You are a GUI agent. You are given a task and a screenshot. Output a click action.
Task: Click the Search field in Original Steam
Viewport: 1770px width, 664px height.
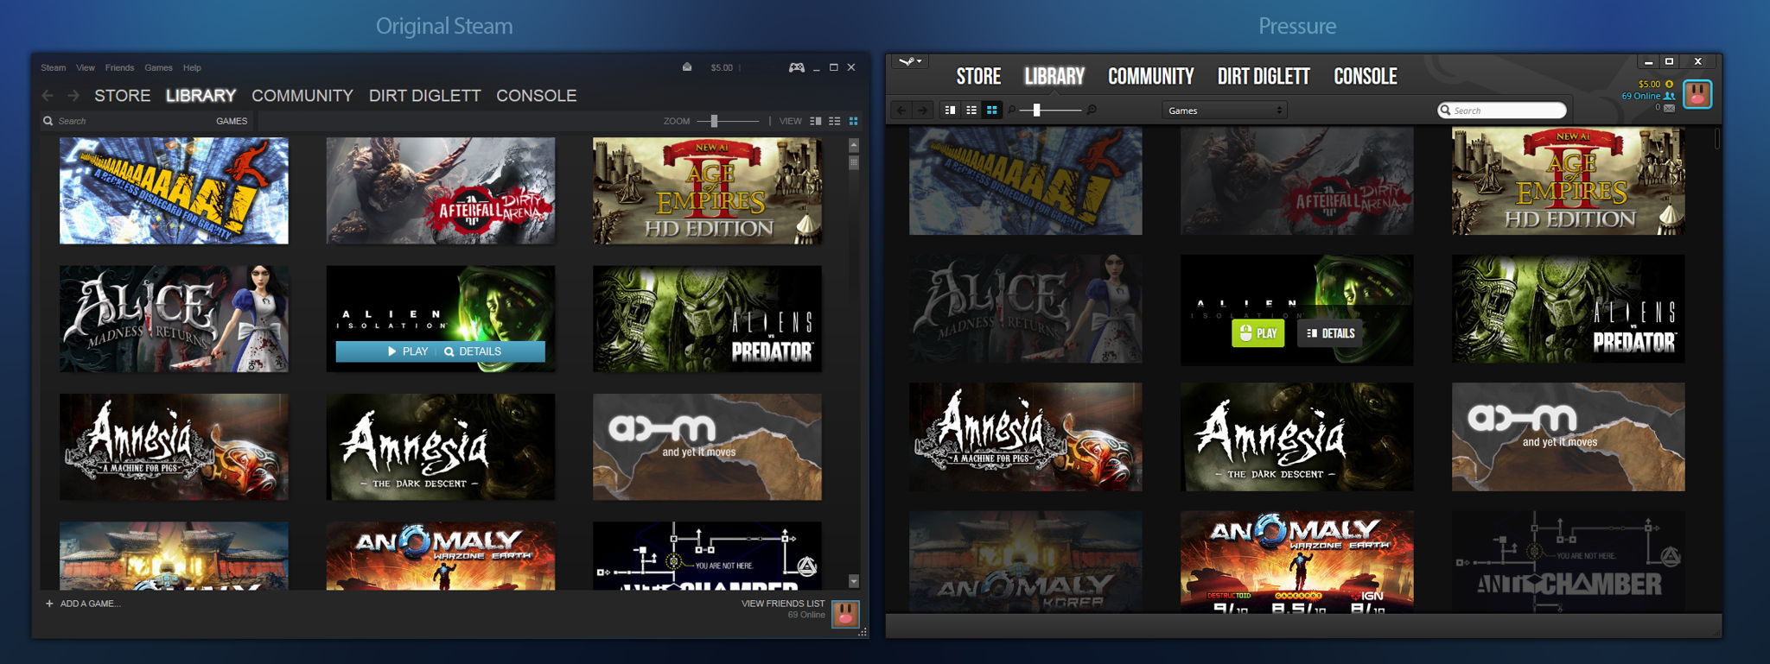point(125,121)
